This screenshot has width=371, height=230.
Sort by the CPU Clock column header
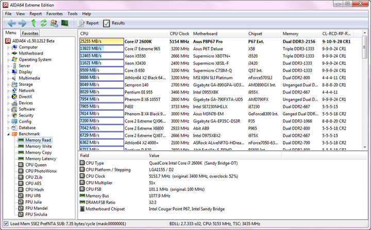pyautogui.click(x=179, y=33)
